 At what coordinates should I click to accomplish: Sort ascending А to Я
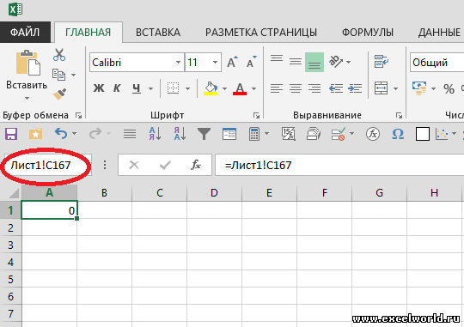[x=155, y=134]
